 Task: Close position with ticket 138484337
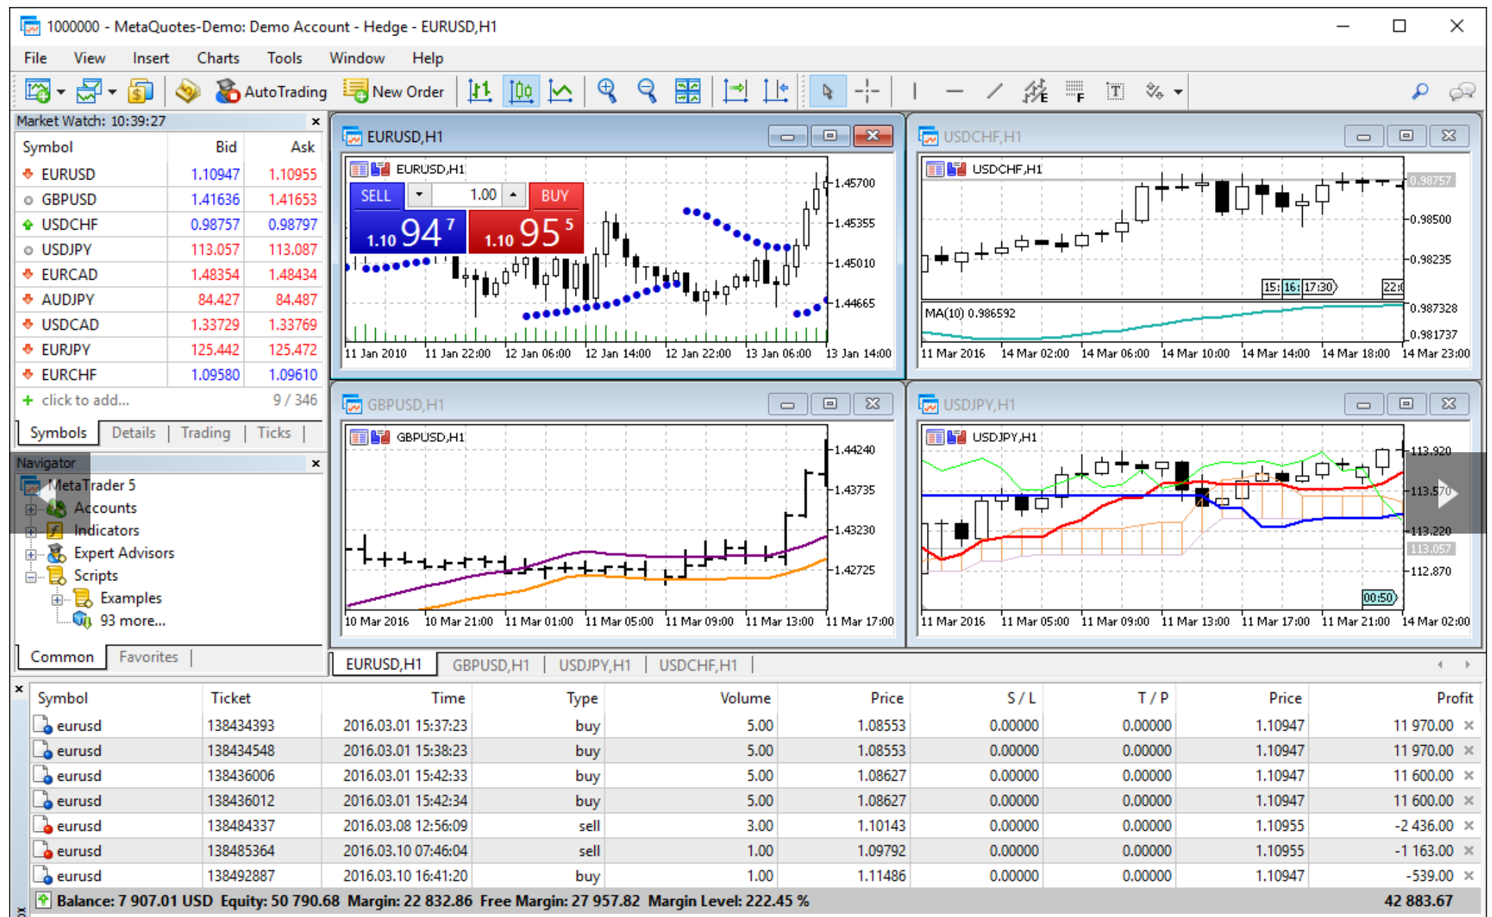tap(1469, 825)
